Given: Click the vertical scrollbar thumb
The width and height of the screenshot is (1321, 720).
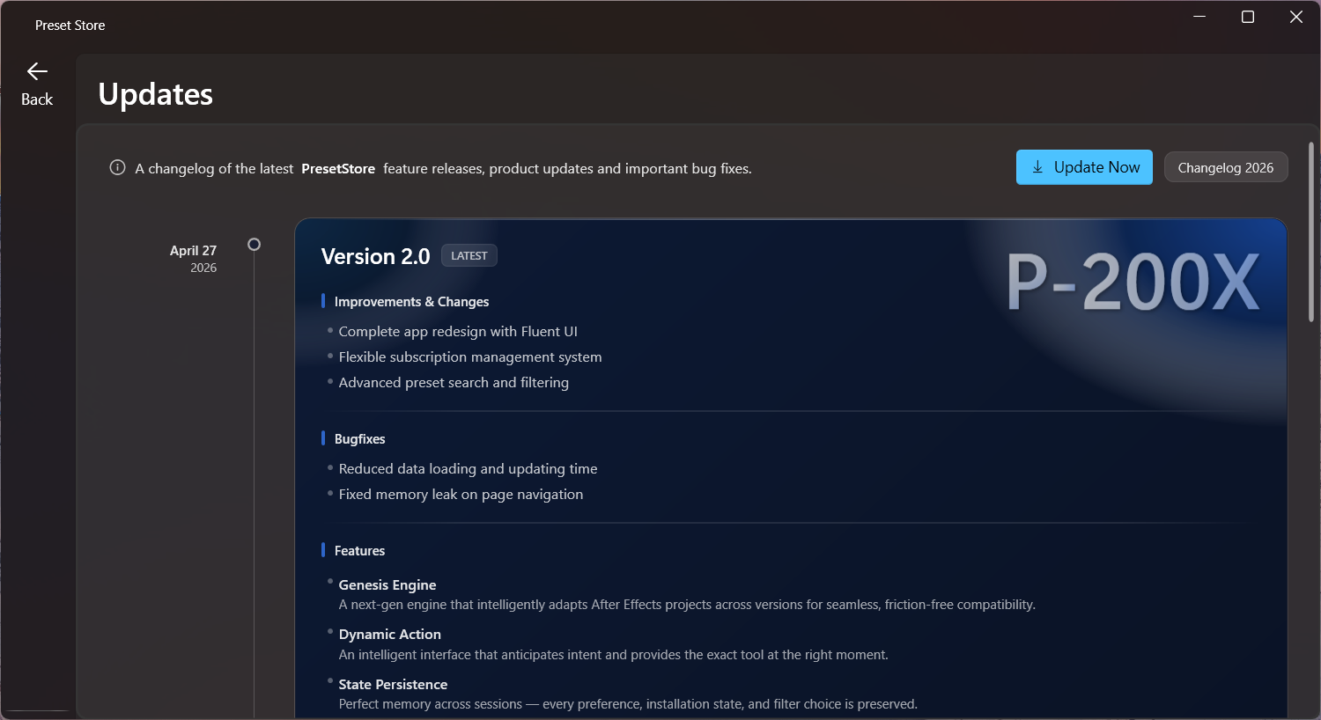Looking at the screenshot, I should (1311, 231).
